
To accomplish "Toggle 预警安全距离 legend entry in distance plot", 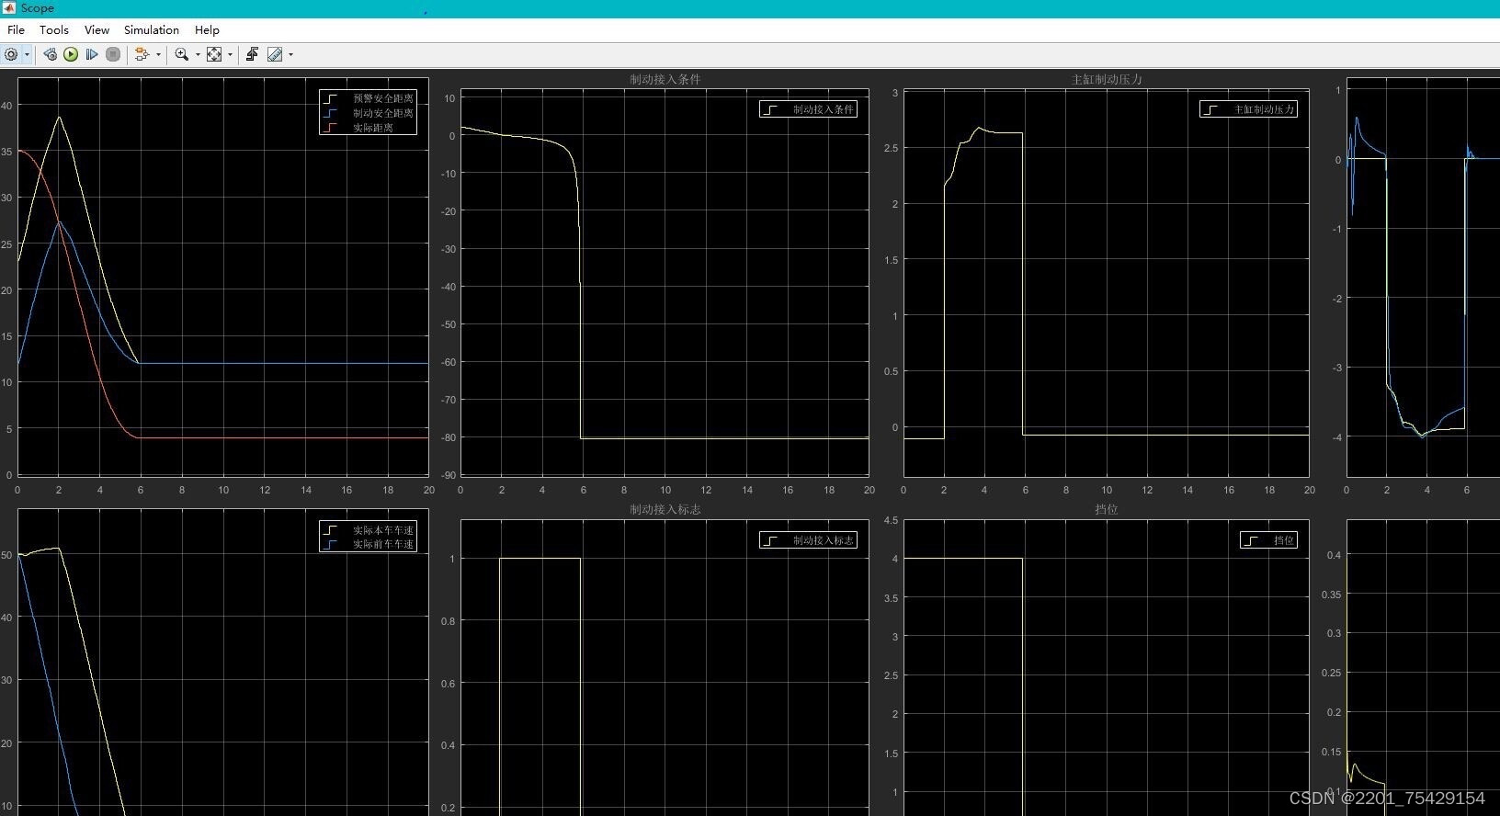I will 369,98.
